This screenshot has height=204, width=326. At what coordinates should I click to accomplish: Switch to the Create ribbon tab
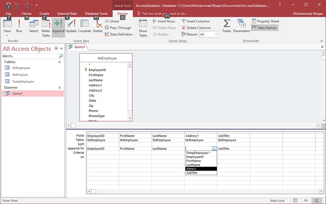(x=45, y=14)
